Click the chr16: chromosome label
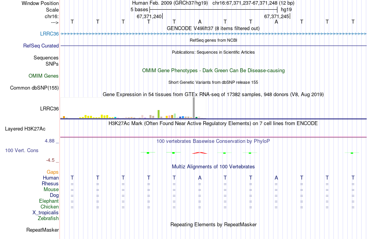 click(x=51, y=16)
